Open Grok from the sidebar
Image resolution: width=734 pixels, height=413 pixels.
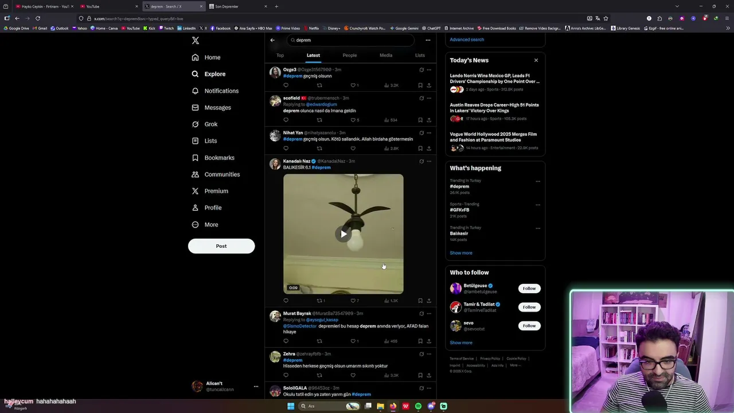[205, 124]
